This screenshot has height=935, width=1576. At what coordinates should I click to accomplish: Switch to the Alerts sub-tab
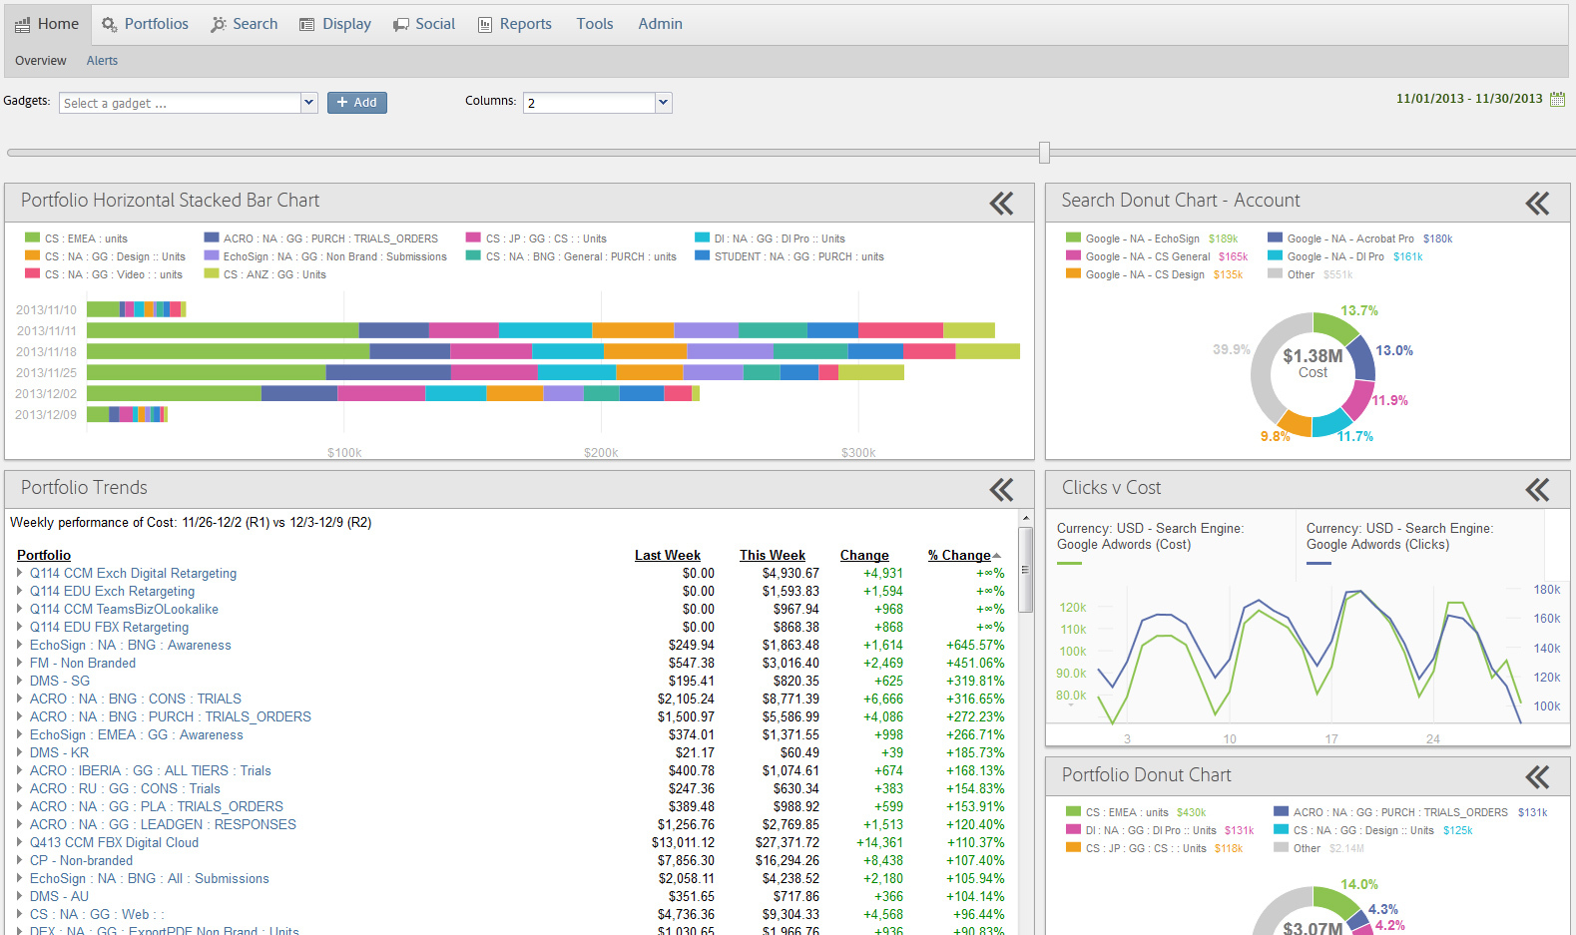pyautogui.click(x=102, y=61)
